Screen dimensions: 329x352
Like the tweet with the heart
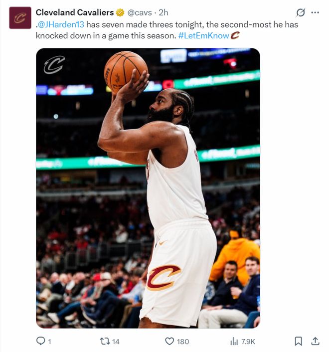(x=169, y=341)
